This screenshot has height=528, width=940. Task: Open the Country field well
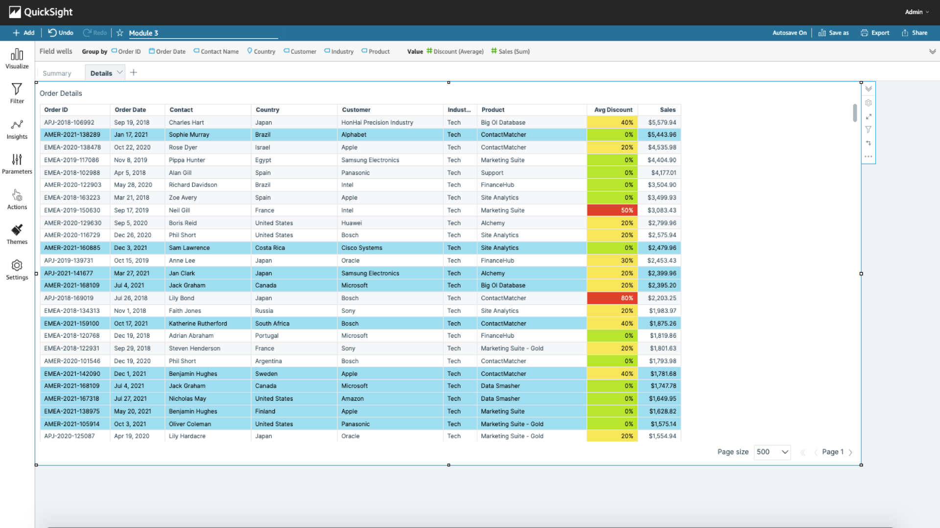(261, 51)
